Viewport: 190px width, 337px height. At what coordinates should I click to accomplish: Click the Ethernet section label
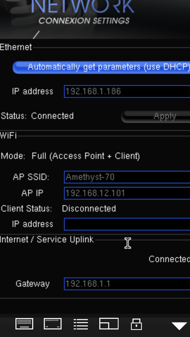[x=16, y=47]
